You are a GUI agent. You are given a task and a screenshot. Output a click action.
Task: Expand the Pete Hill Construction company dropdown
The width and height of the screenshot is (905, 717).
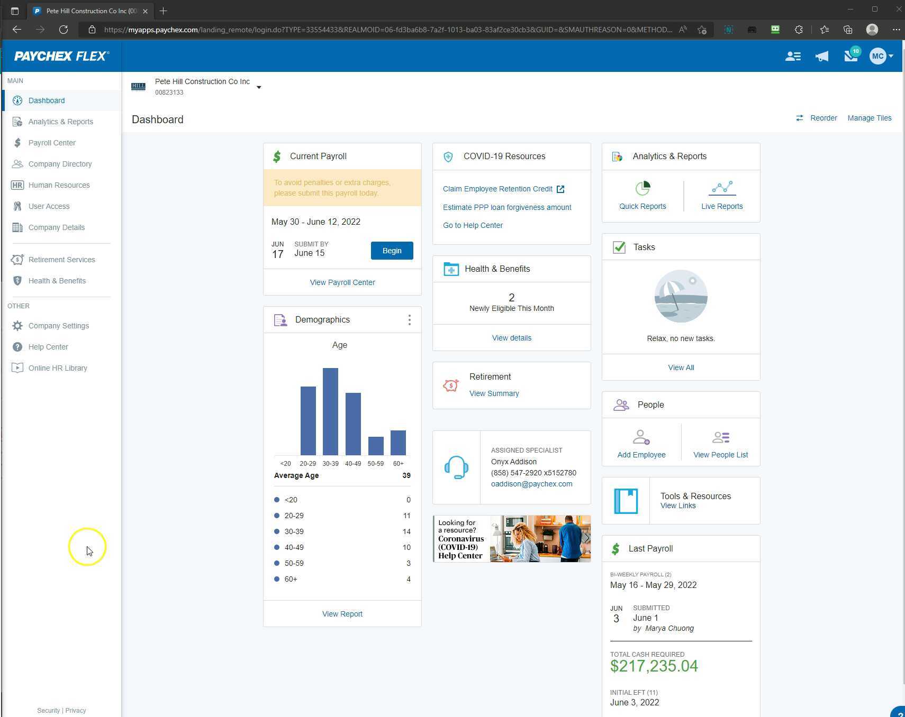(259, 87)
